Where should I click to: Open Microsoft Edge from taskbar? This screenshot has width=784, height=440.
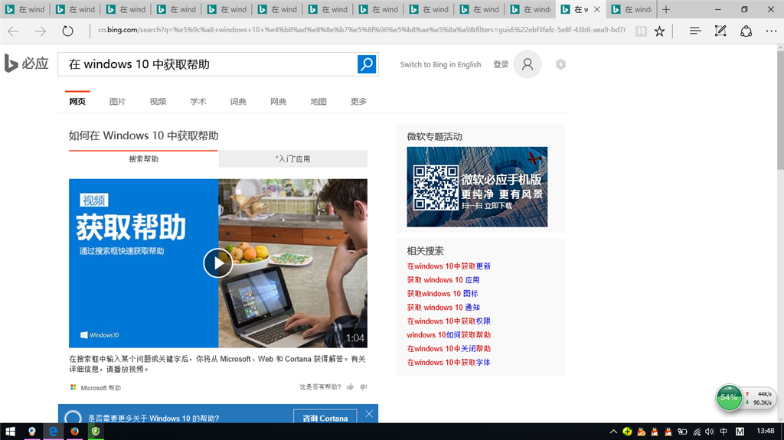coord(53,432)
